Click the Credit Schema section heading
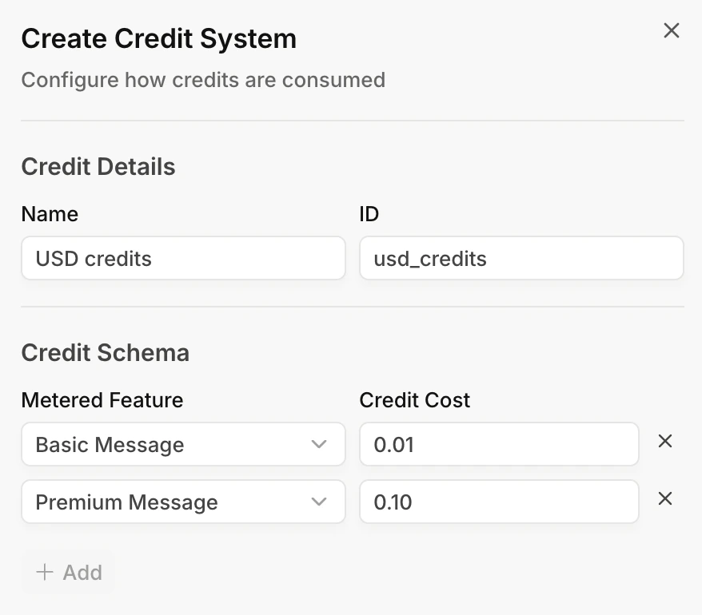The image size is (702, 615). coord(106,353)
